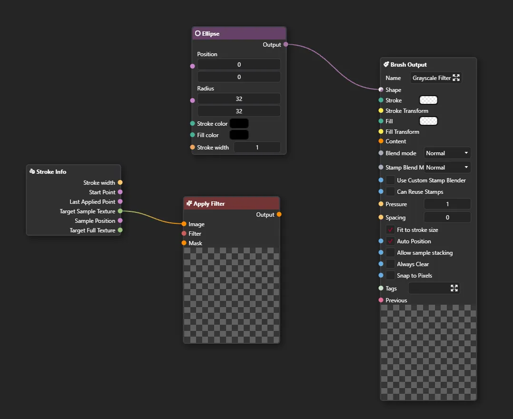Image resolution: width=513 pixels, height=419 pixels.
Task: Click the expand icon in the Name field
Action: pyautogui.click(x=456, y=78)
